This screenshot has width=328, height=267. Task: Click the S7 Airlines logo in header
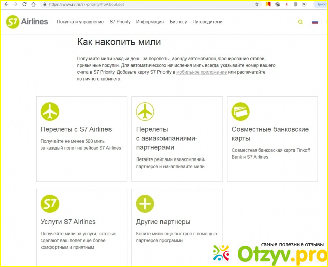(27, 22)
